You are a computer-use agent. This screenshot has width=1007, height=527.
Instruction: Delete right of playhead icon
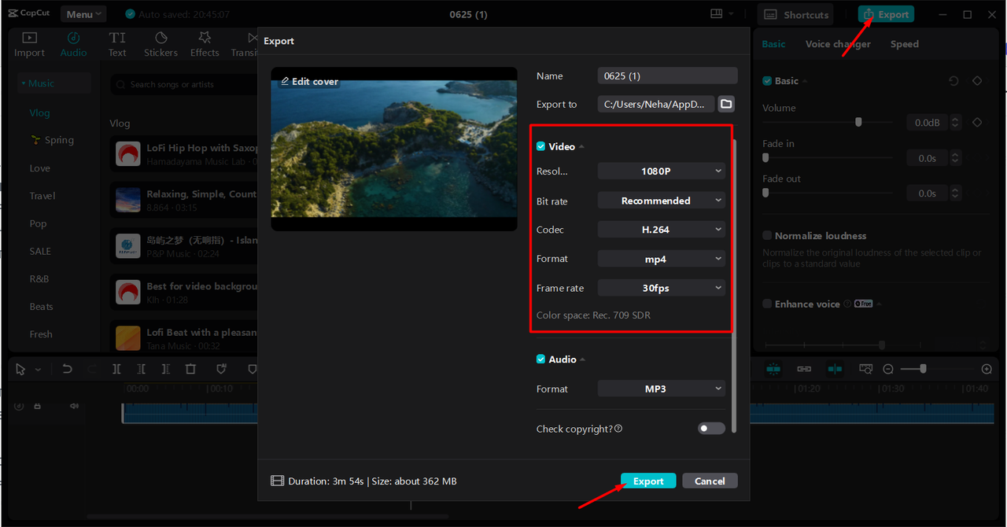(x=165, y=369)
